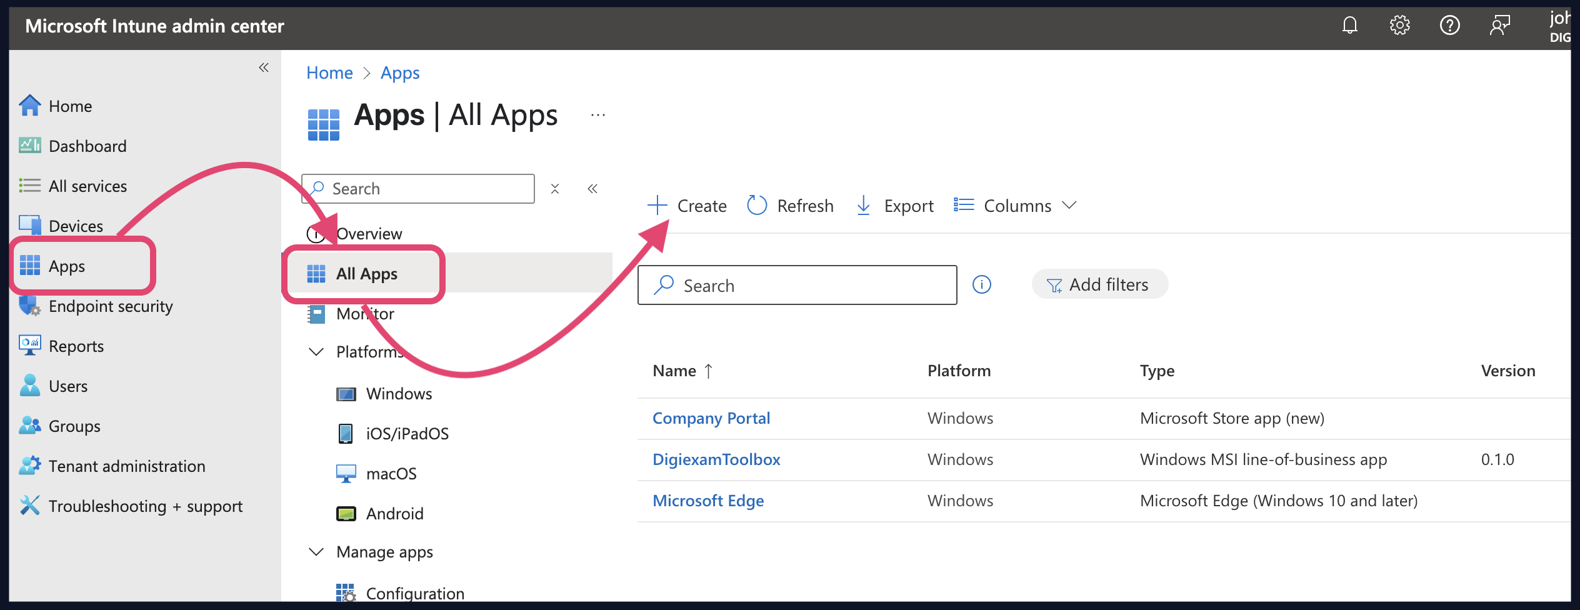The height and width of the screenshot is (610, 1580).
Task: Refresh the apps list
Action: (x=789, y=205)
